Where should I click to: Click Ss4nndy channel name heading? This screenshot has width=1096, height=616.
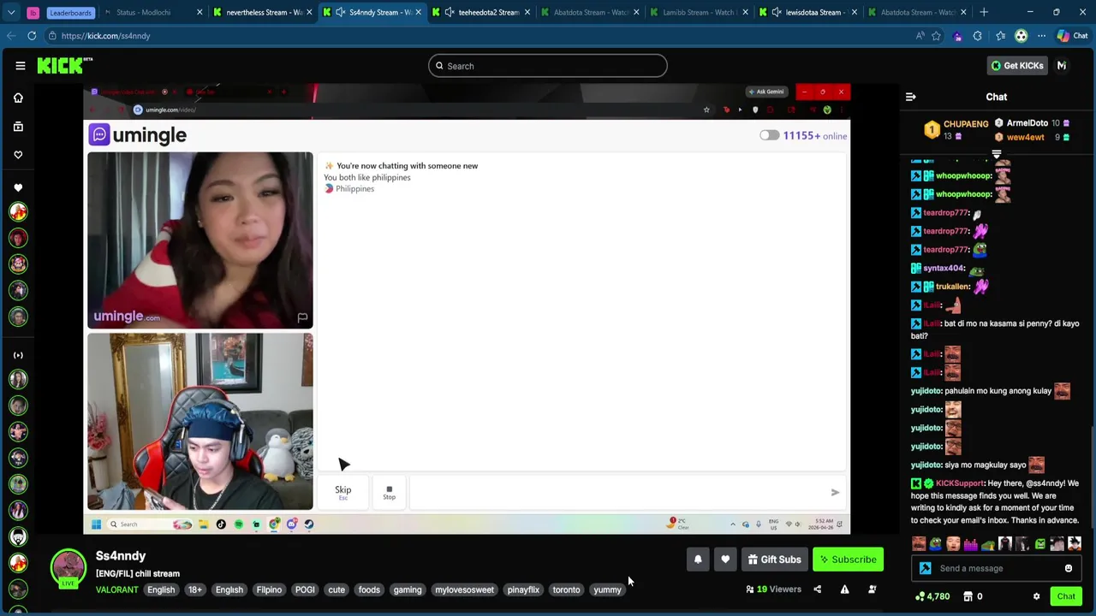coord(121,556)
